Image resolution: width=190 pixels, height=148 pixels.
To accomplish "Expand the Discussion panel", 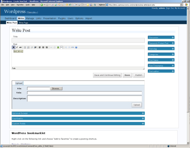I will click(161, 38).
